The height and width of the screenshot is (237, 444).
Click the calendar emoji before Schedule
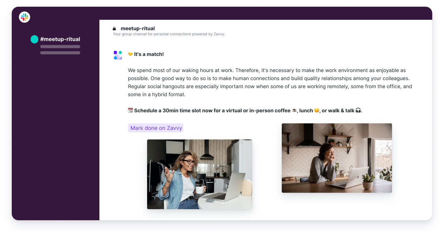pyautogui.click(x=130, y=110)
